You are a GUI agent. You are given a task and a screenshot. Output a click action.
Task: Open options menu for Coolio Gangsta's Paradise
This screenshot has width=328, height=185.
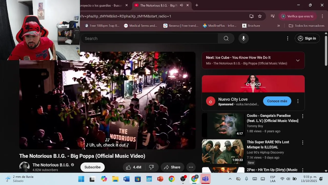tap(303, 116)
